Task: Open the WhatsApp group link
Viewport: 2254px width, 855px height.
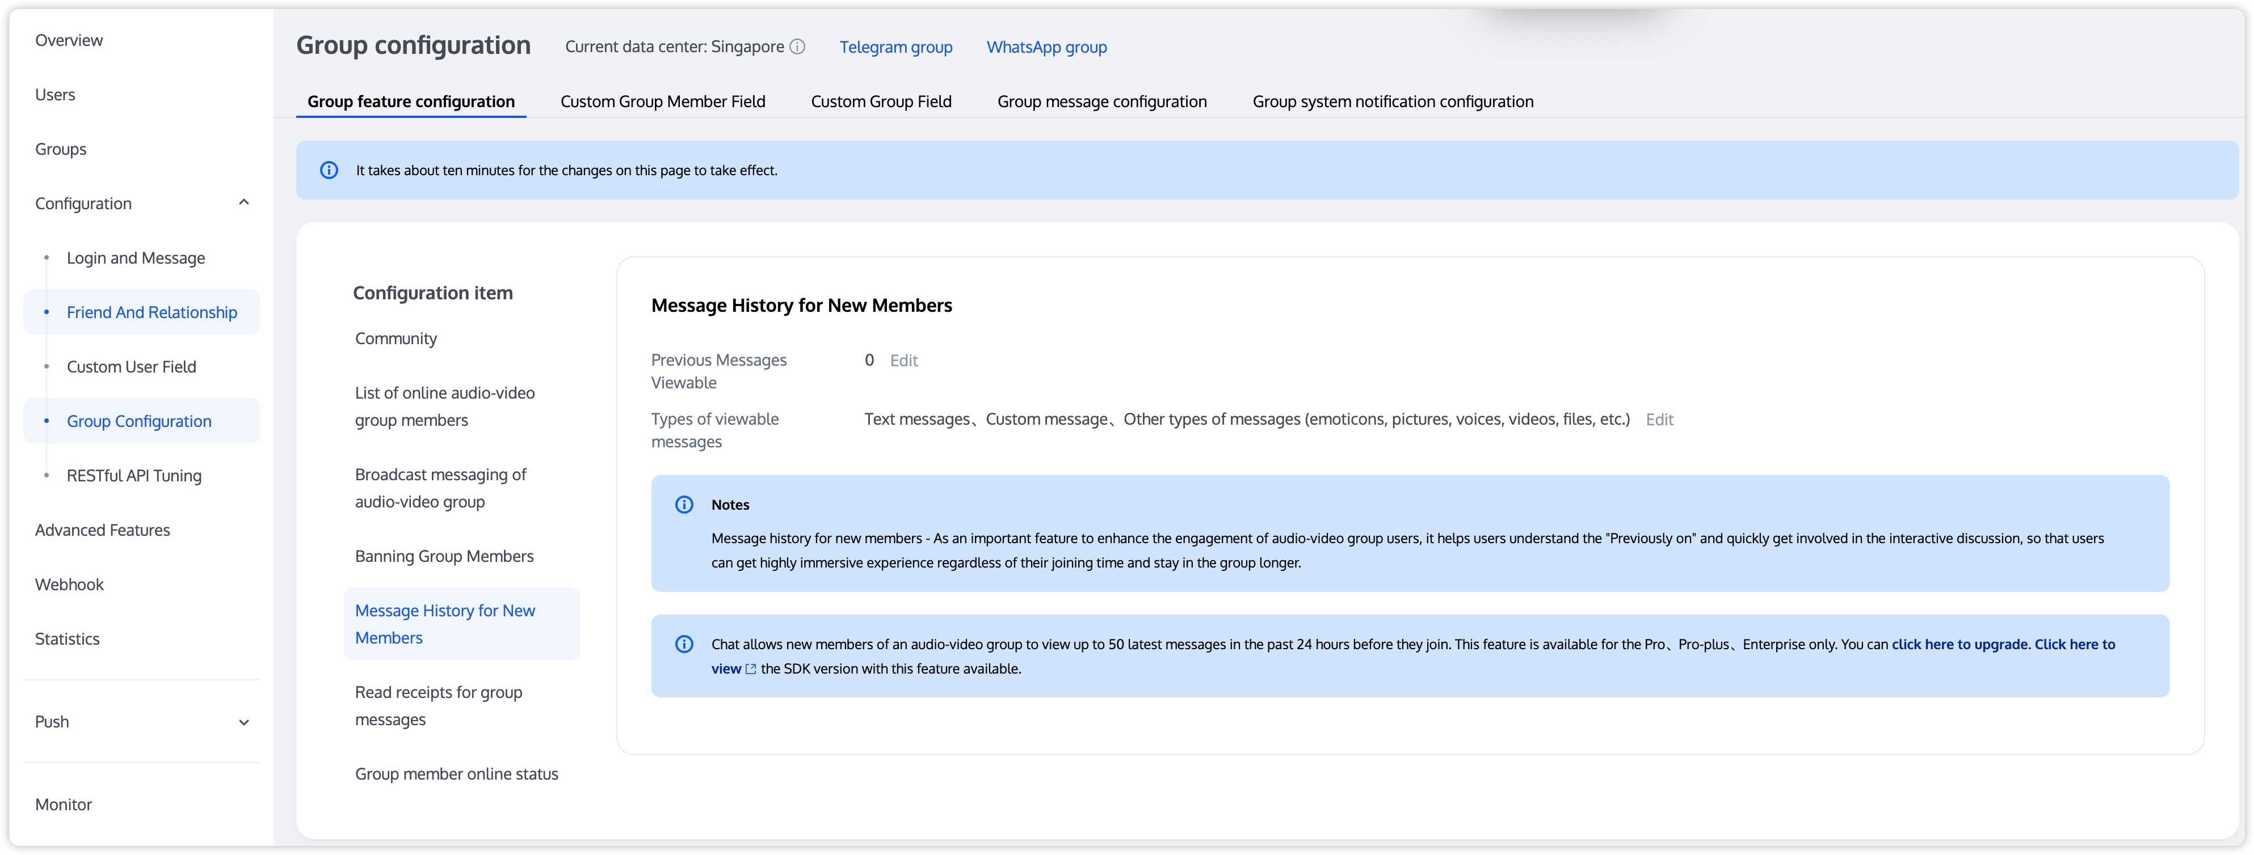Action: [x=1046, y=47]
